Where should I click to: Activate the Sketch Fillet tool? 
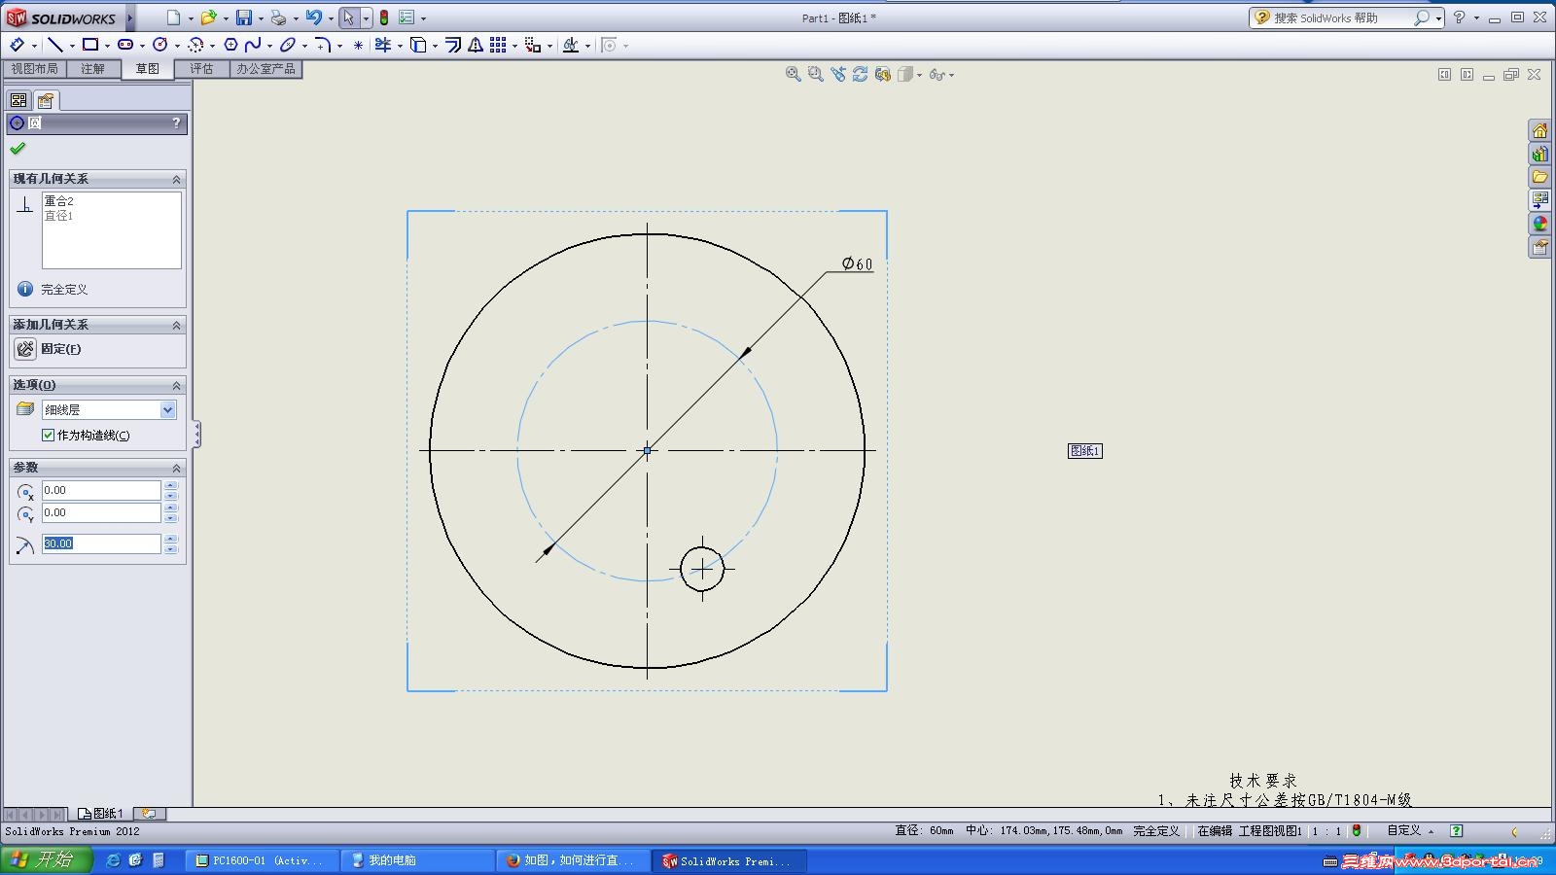(x=323, y=45)
